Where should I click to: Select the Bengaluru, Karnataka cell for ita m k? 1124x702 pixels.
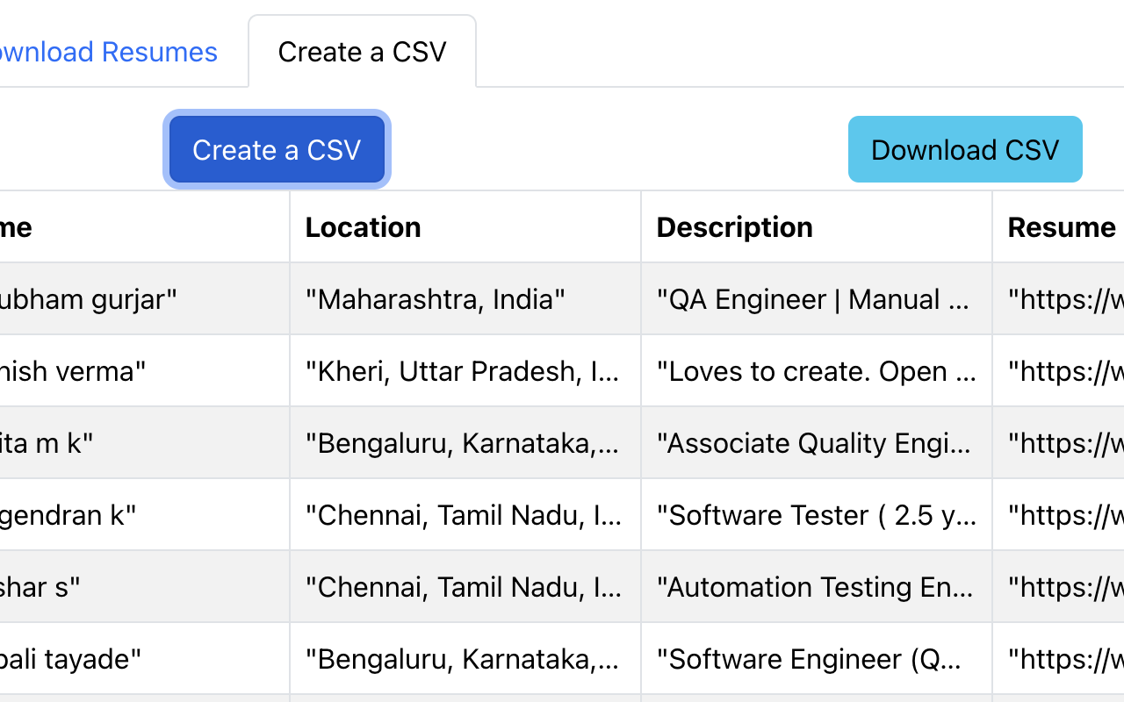click(464, 442)
